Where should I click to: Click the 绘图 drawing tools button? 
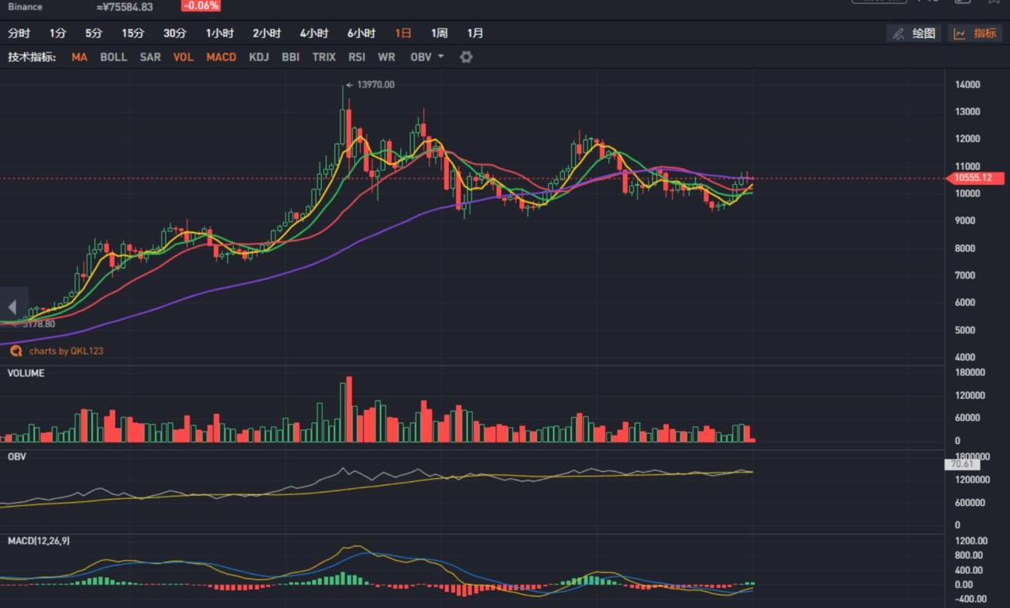click(x=914, y=33)
